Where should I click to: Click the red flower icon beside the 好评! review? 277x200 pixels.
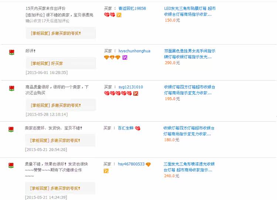click(x=11, y=52)
